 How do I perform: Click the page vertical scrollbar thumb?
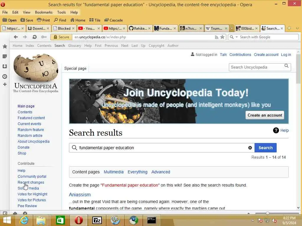pos(298,69)
